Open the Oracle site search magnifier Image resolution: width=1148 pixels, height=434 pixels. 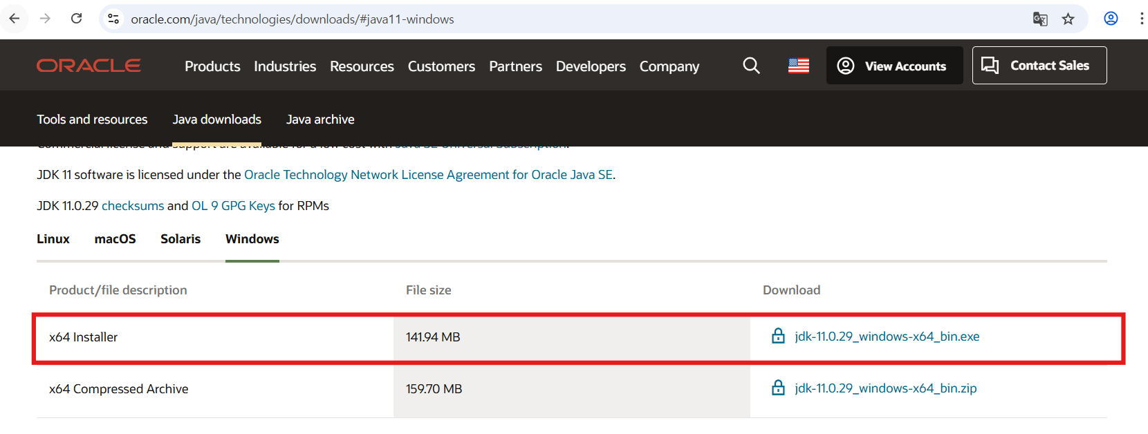(x=751, y=66)
